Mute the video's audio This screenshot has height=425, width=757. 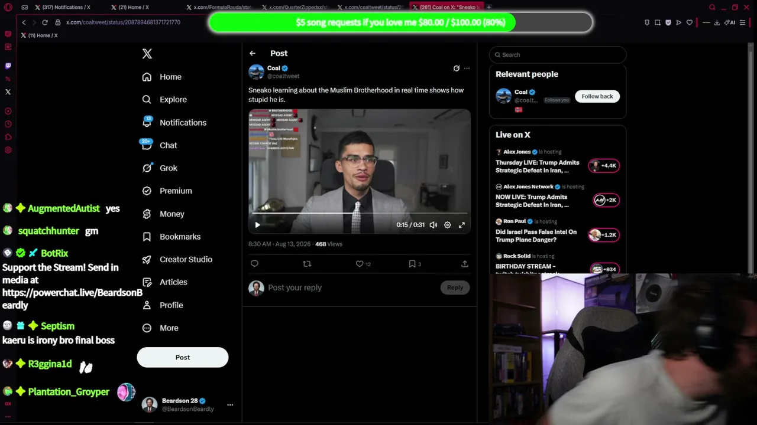pyautogui.click(x=434, y=225)
